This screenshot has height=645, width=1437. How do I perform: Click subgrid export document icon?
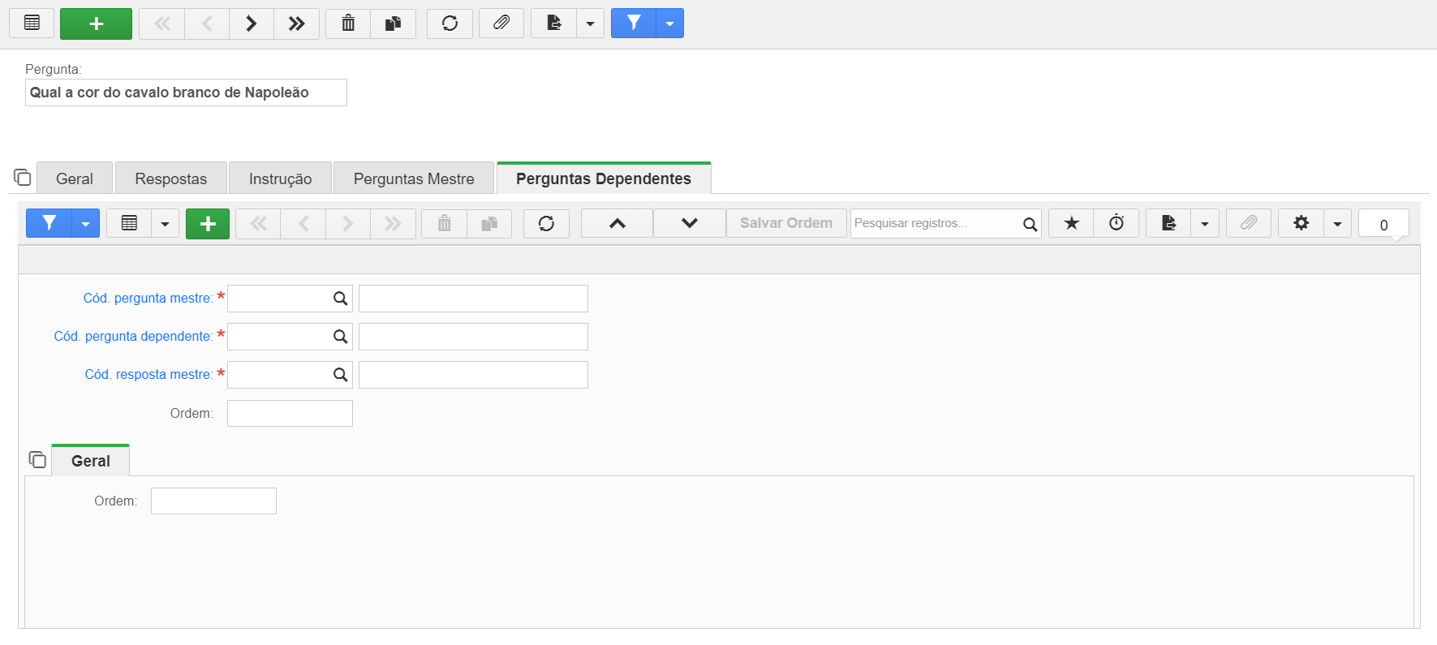pos(1168,223)
